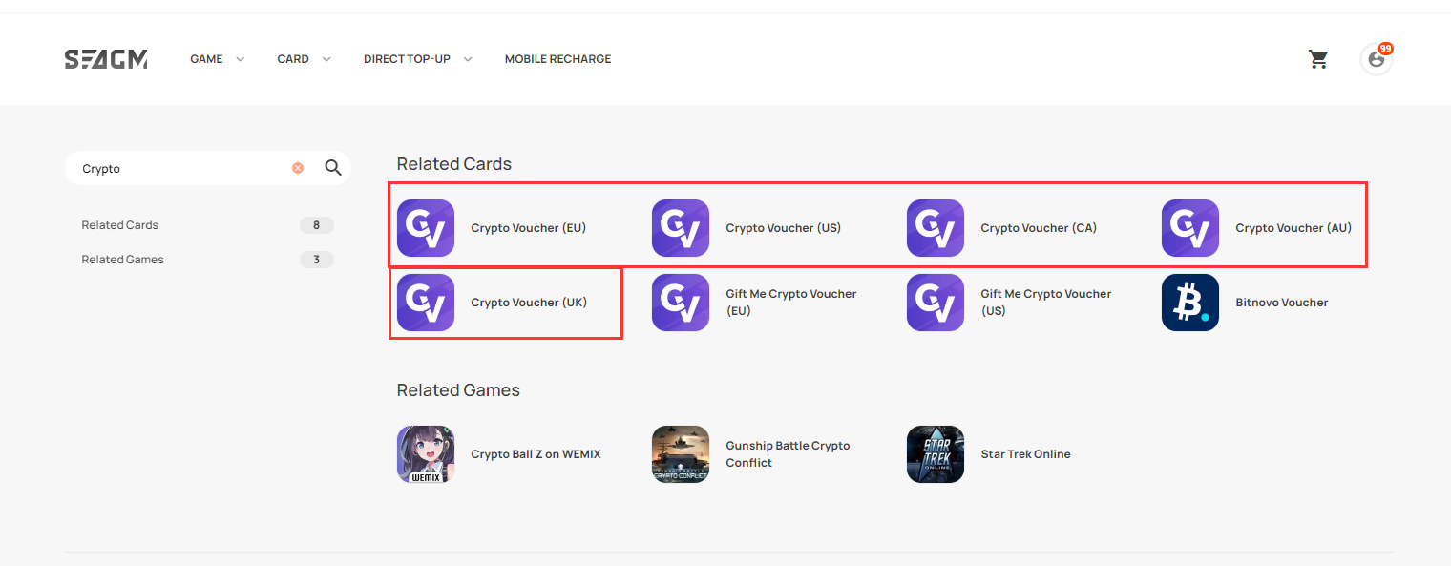Filter by Related Cards in sidebar
1451x566 pixels.
coord(120,225)
